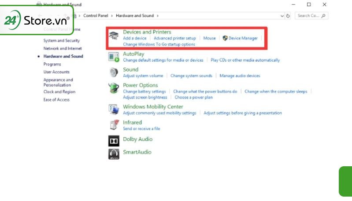
Task: Open the Device Manager link
Action: (x=243, y=38)
